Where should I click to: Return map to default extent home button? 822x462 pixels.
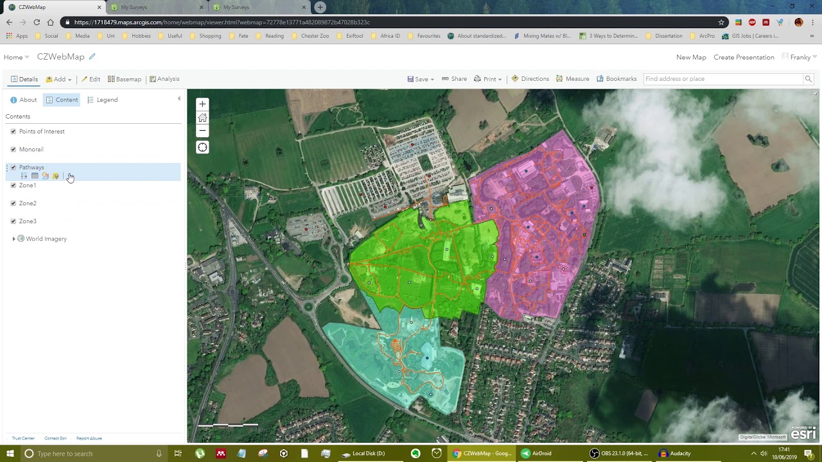click(202, 117)
